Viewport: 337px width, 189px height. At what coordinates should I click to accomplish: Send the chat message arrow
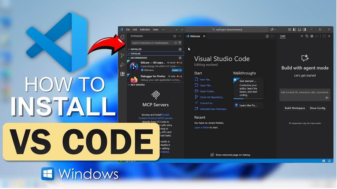click(327, 98)
